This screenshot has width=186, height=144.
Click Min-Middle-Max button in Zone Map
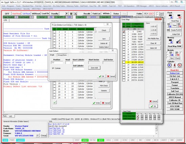(x=153, y=39)
